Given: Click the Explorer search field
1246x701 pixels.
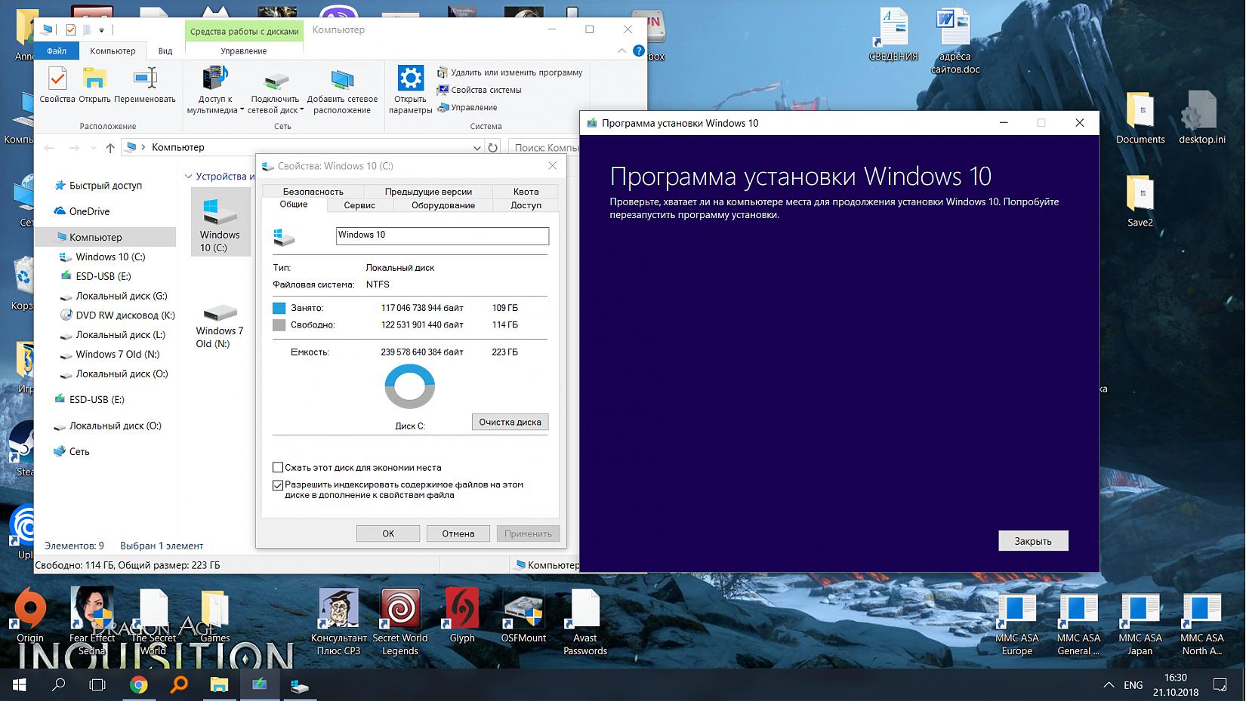Looking at the screenshot, I should tap(544, 148).
